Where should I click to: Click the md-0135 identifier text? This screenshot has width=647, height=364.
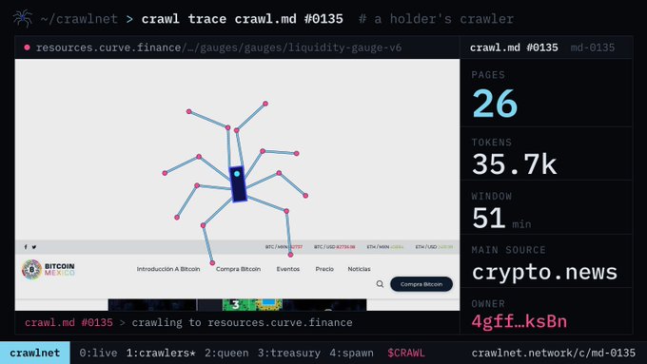[x=593, y=48]
